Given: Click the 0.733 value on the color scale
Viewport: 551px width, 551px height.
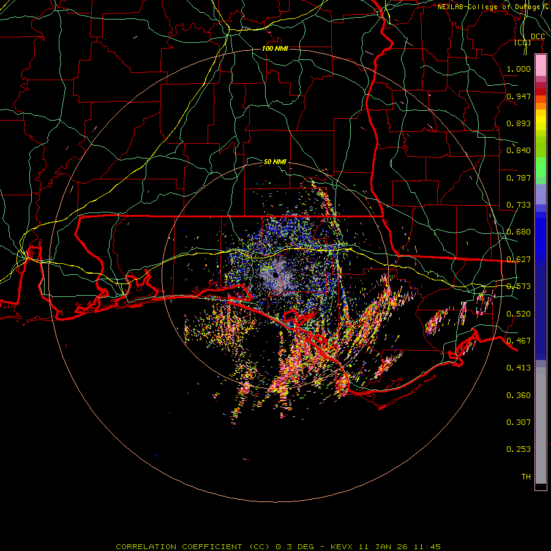Looking at the screenshot, I should [x=519, y=205].
